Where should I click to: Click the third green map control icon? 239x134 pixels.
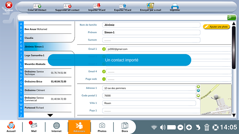click(198, 95)
